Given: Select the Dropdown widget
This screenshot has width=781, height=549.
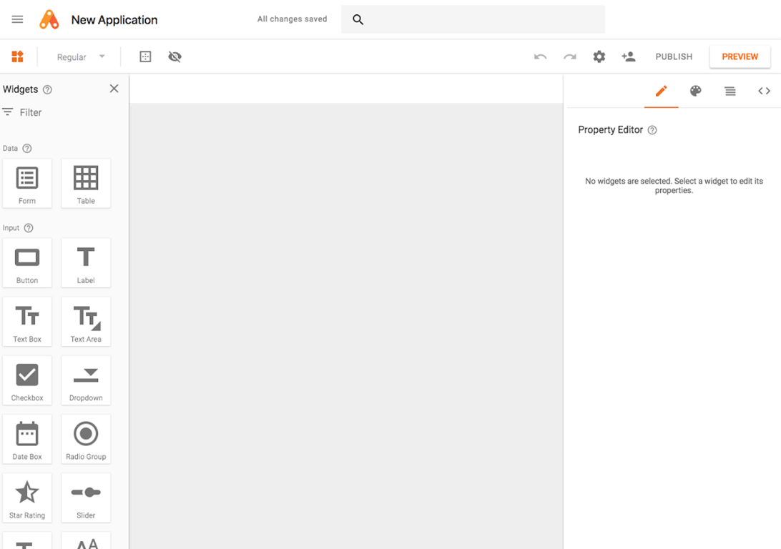Looking at the screenshot, I should 86,380.
